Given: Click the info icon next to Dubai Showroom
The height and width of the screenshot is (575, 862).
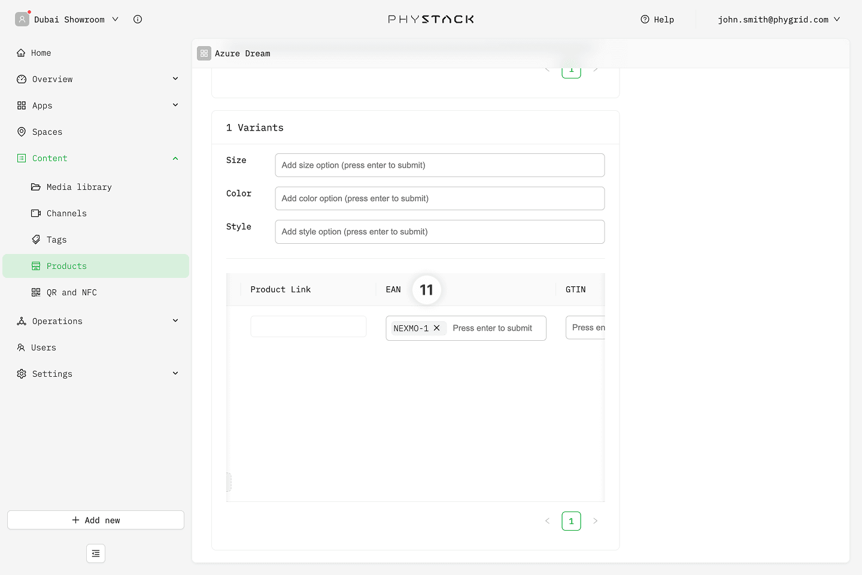Looking at the screenshot, I should 138,19.
